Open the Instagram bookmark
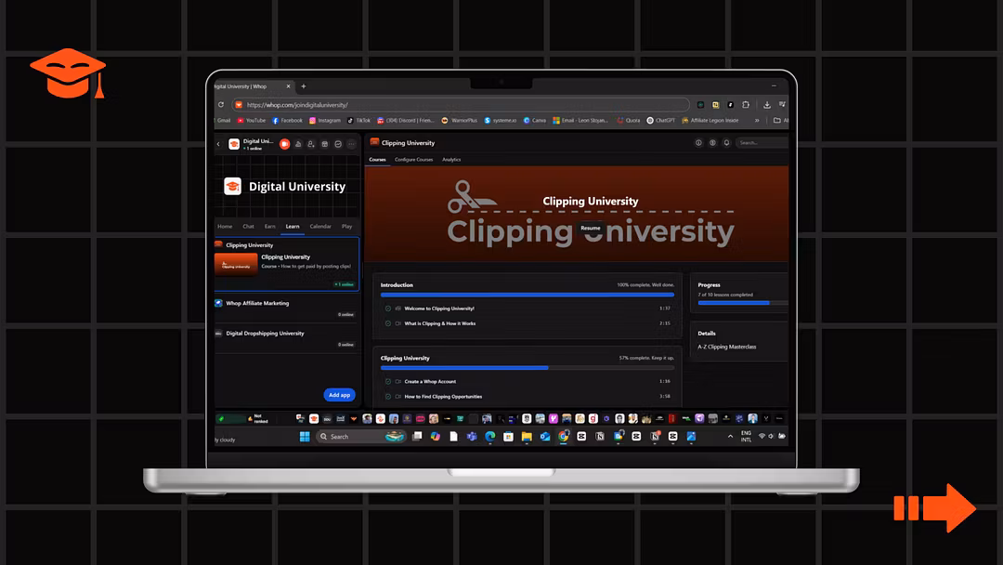The width and height of the screenshot is (1003, 565). pos(325,120)
